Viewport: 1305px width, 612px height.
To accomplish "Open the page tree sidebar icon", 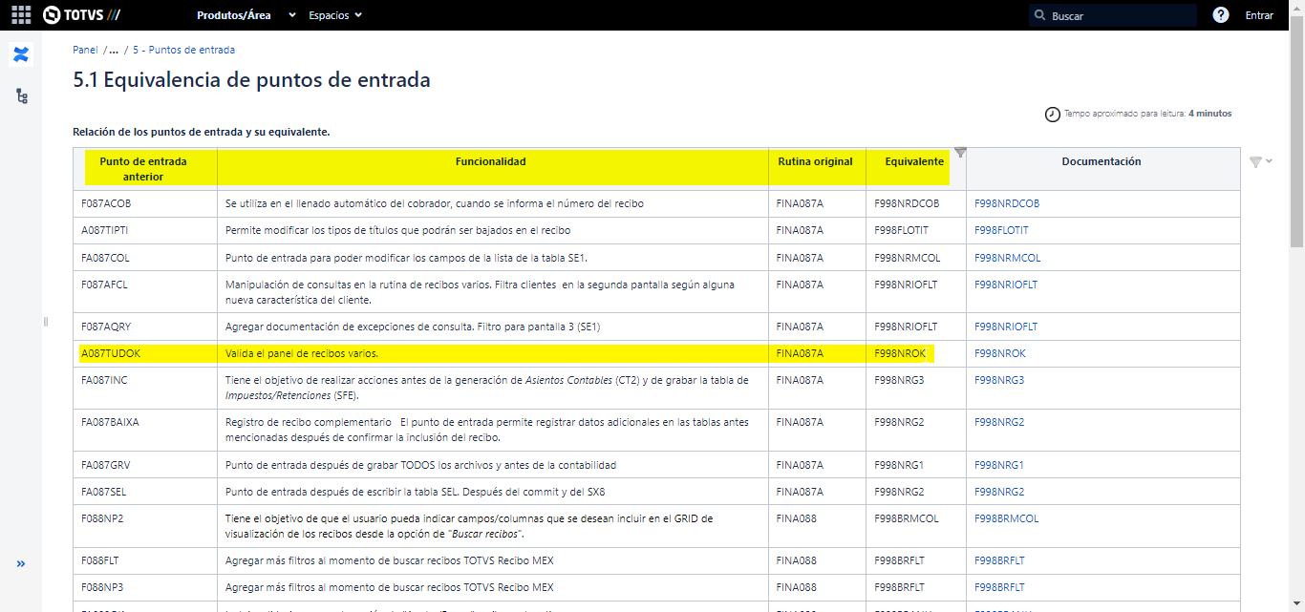I will point(21,96).
